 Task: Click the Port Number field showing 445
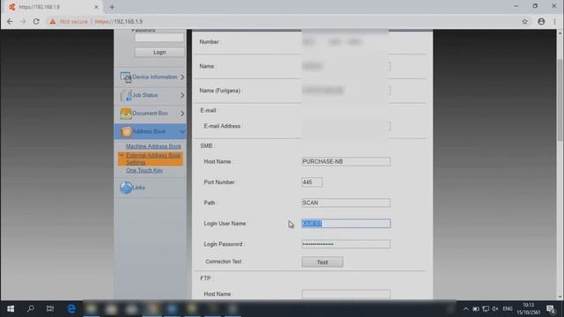(x=312, y=182)
